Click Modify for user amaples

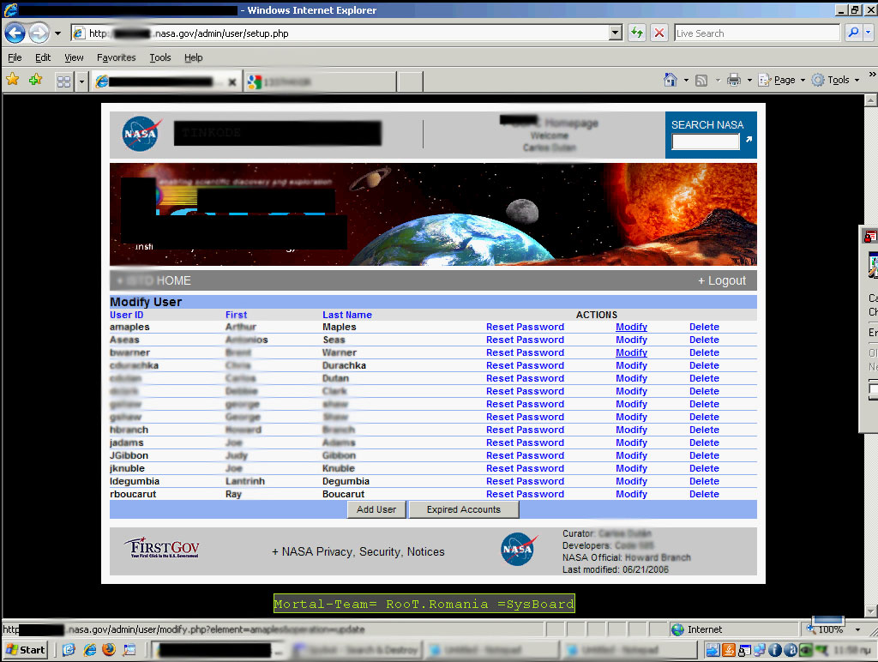tap(631, 327)
